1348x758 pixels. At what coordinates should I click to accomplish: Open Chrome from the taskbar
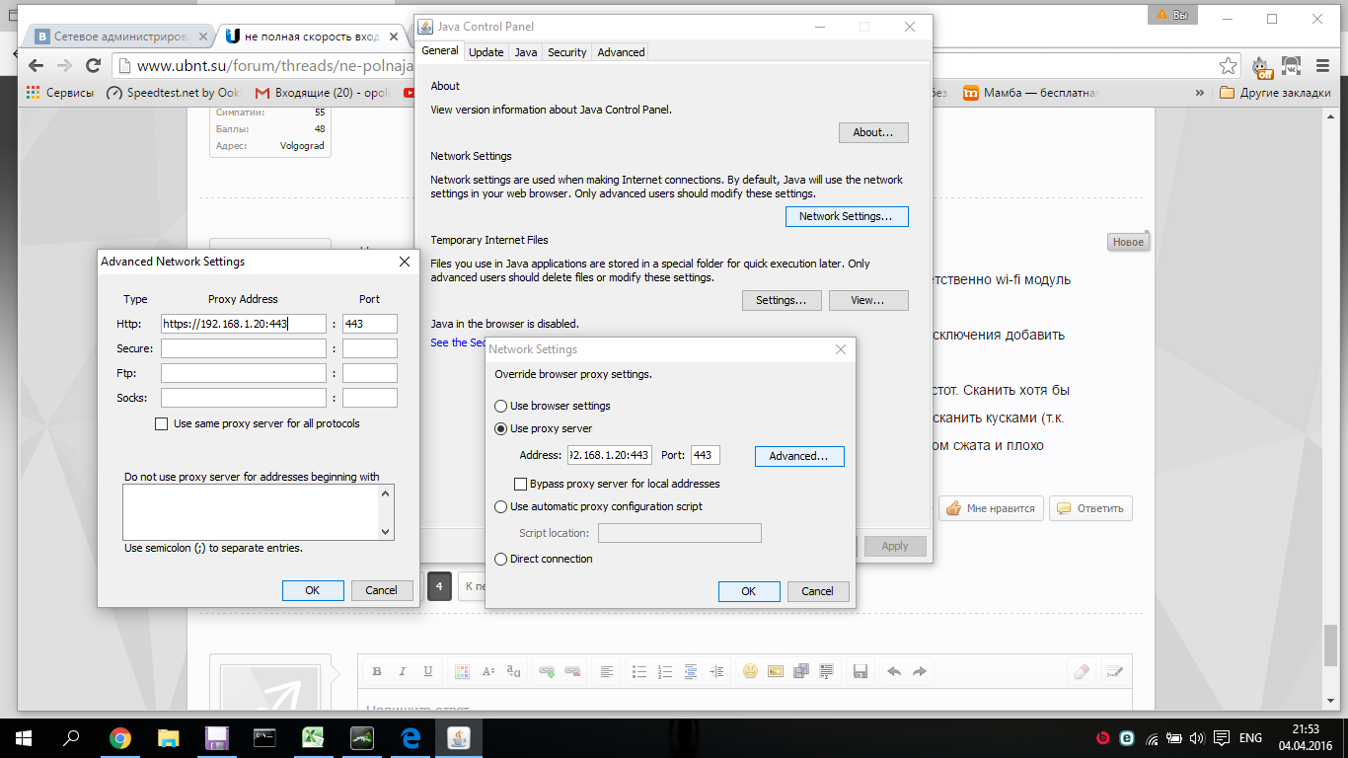119,738
